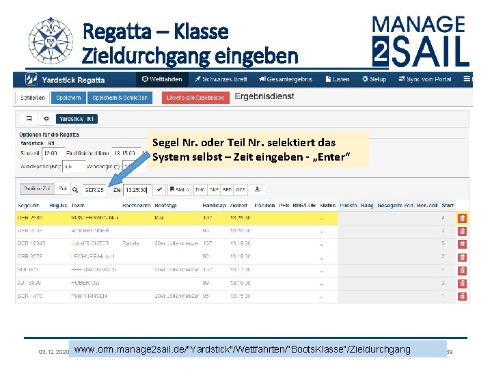The width and height of the screenshot is (492, 369).
Task: Select the LECHNER Hubert team cell
Action: point(92,257)
